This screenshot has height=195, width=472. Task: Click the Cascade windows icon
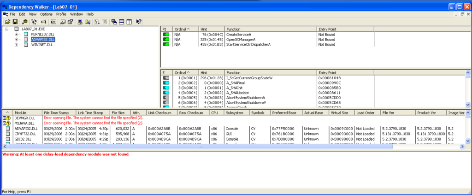[x=114, y=22]
